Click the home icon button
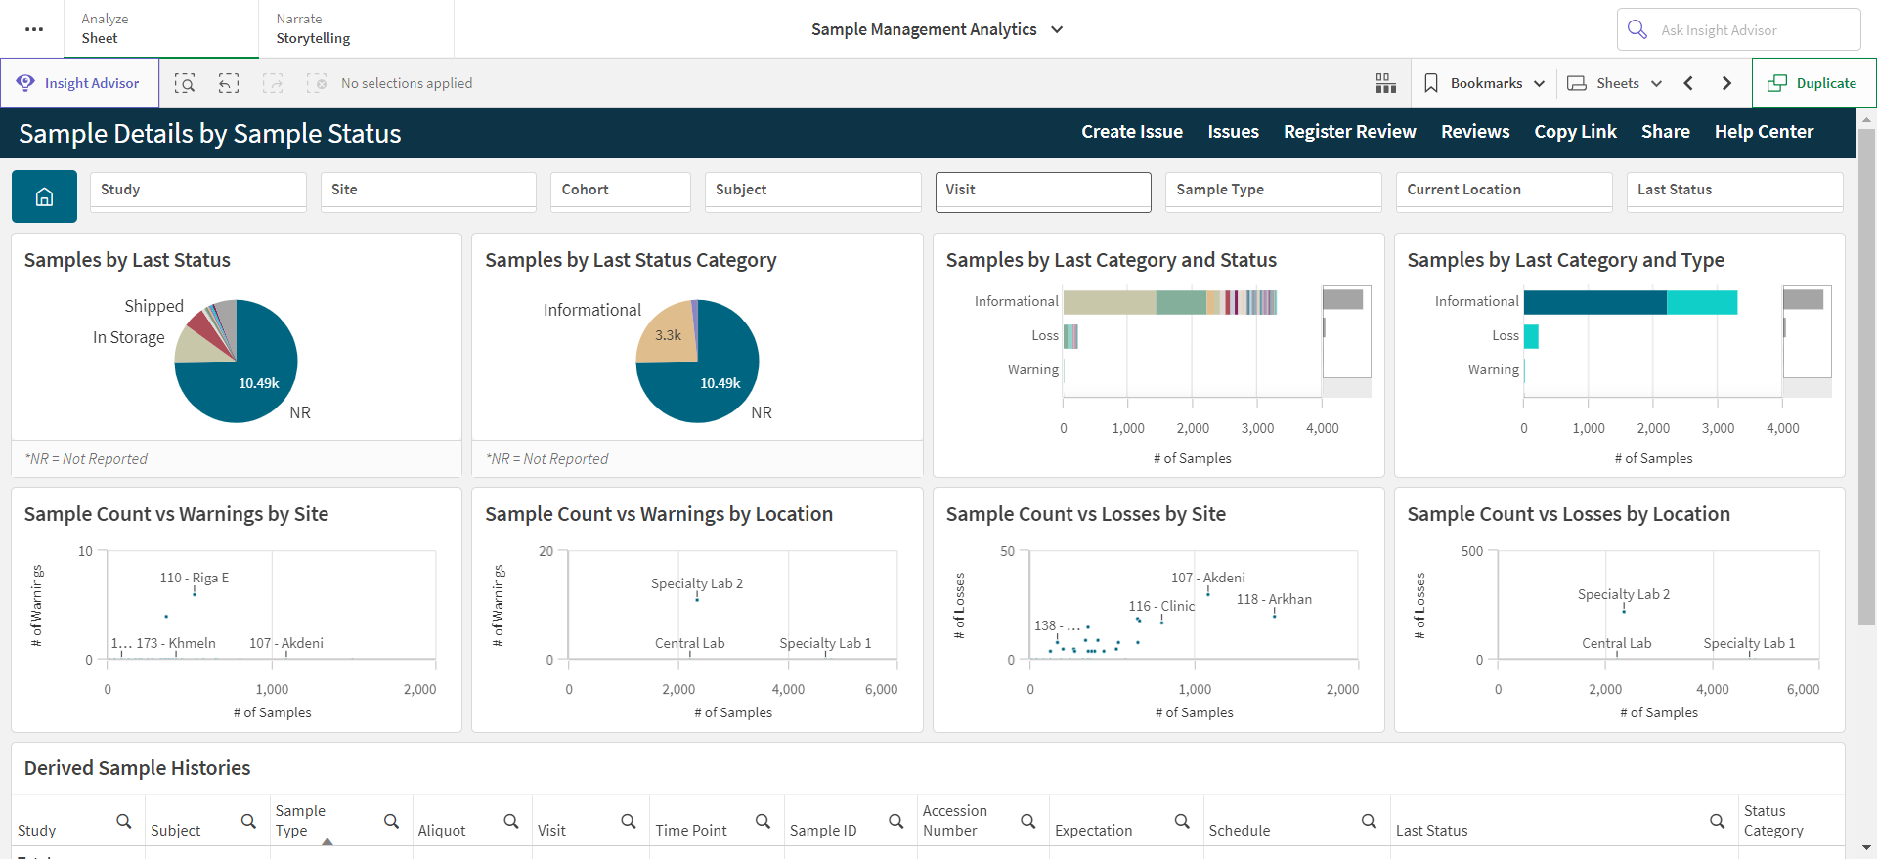 (44, 196)
